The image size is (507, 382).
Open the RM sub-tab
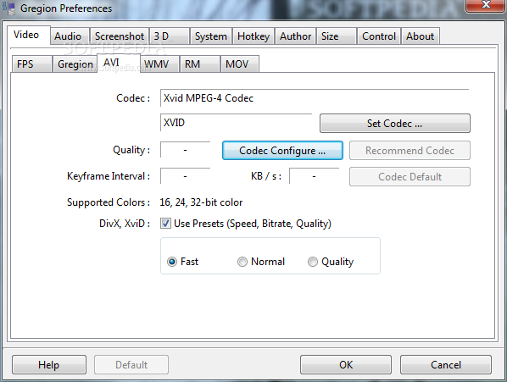tap(200, 64)
